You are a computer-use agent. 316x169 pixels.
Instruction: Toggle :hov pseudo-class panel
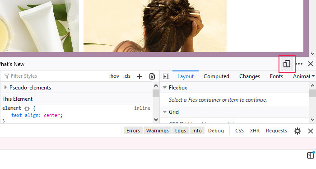coord(114,76)
